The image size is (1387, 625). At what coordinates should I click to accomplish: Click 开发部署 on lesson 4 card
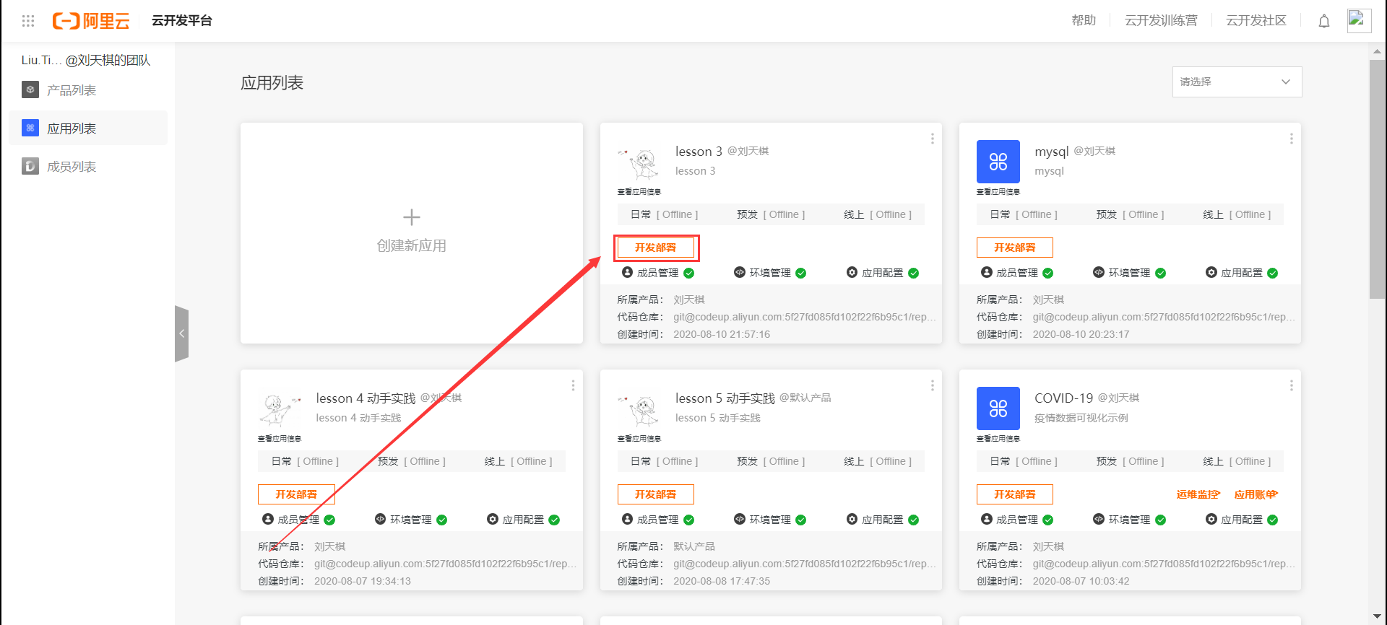[x=296, y=494]
